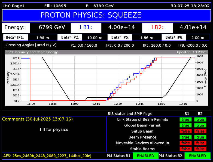Click the B2 Setup Beam false indicator
The height and width of the screenshot is (162, 213).
200,131
